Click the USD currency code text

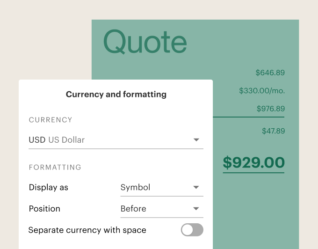tap(37, 140)
